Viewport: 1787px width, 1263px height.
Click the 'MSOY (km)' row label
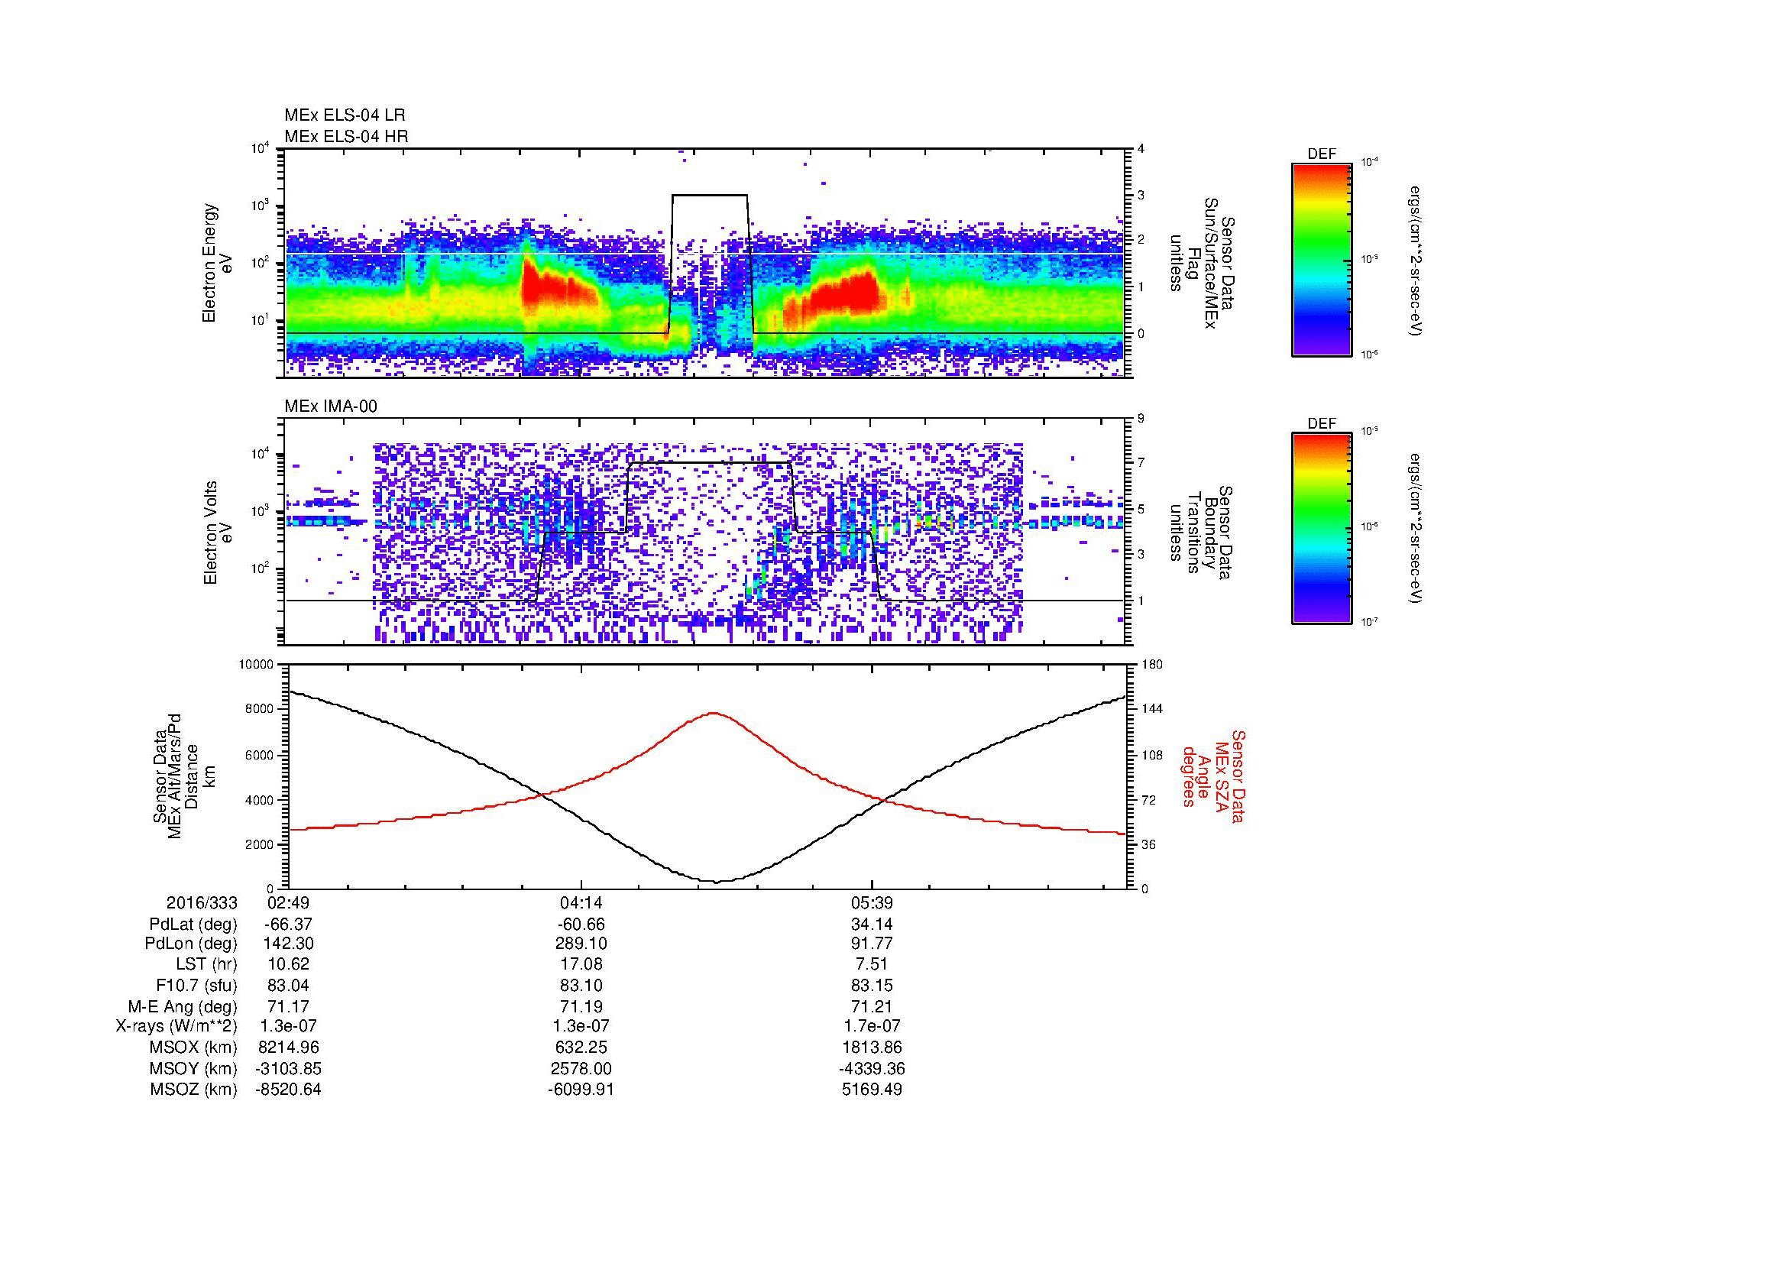tap(194, 1068)
